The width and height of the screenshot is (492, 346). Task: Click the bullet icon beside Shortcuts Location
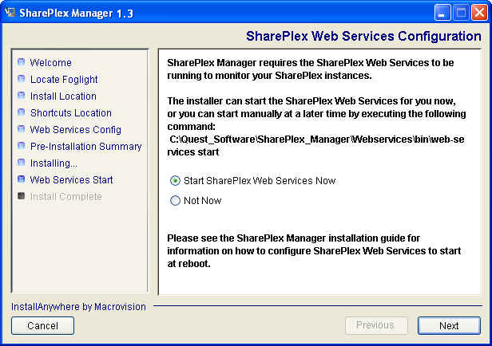[21, 112]
